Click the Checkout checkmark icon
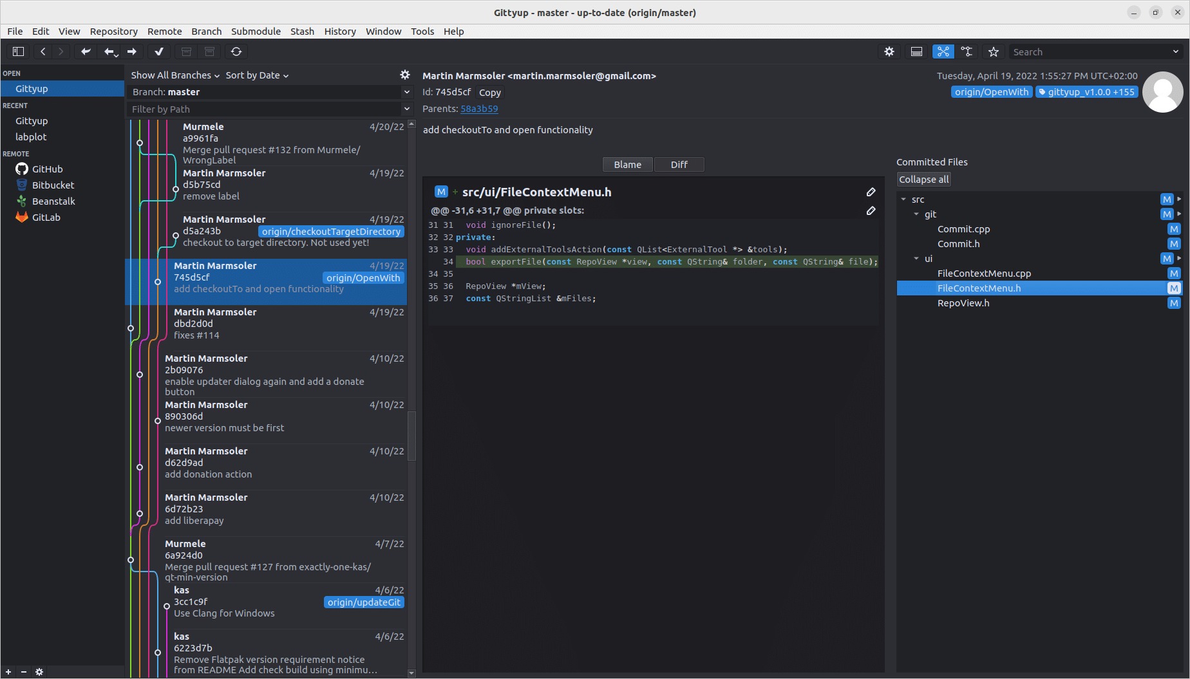 tap(159, 51)
